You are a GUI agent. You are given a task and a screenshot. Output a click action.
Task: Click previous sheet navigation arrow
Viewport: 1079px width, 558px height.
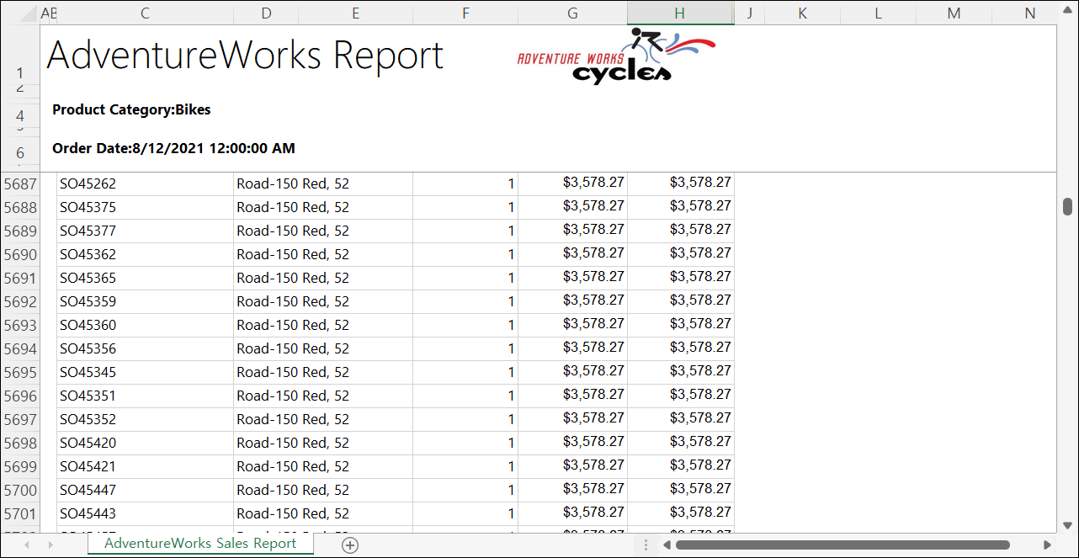click(27, 545)
